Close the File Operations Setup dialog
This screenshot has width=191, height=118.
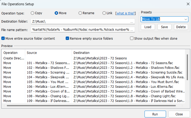click(x=179, y=114)
